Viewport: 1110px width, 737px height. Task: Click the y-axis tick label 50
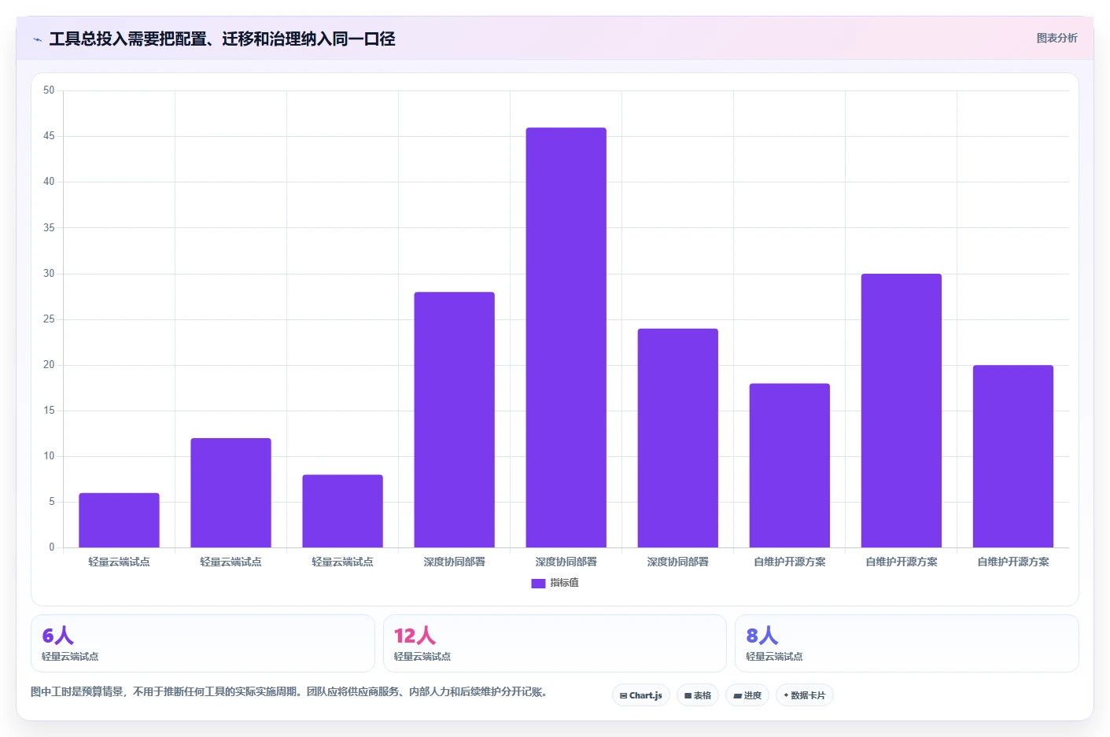pyautogui.click(x=49, y=90)
